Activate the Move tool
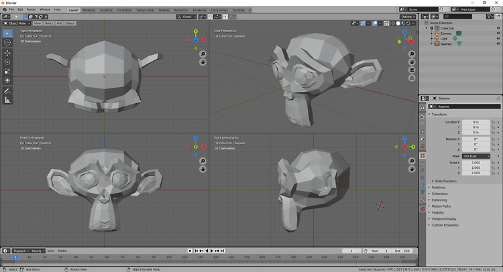Image resolution: width=503 pixels, height=272 pixels. 7,53
